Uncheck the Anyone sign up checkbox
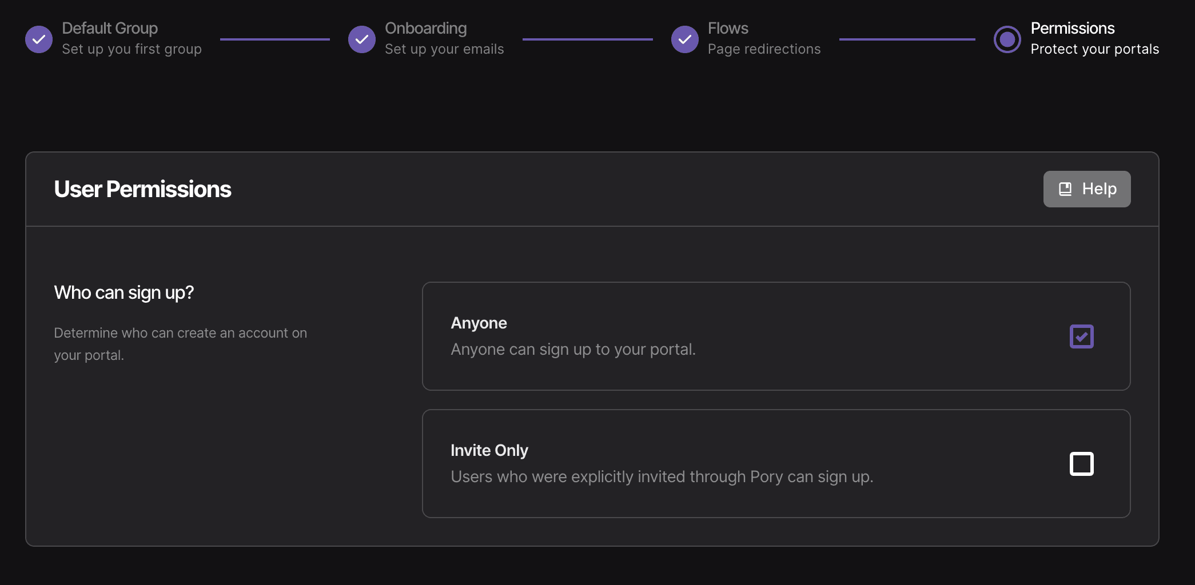 pos(1082,336)
